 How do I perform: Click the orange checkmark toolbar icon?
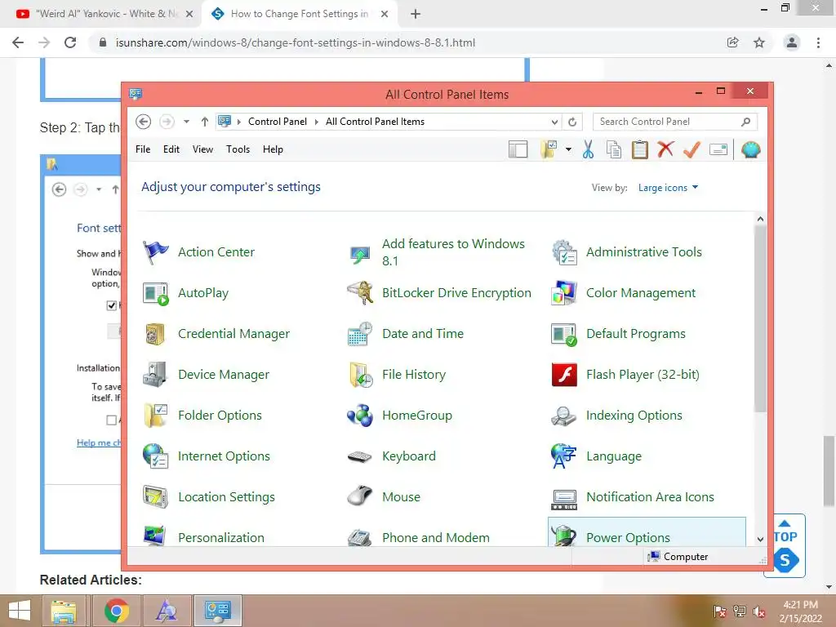click(691, 150)
